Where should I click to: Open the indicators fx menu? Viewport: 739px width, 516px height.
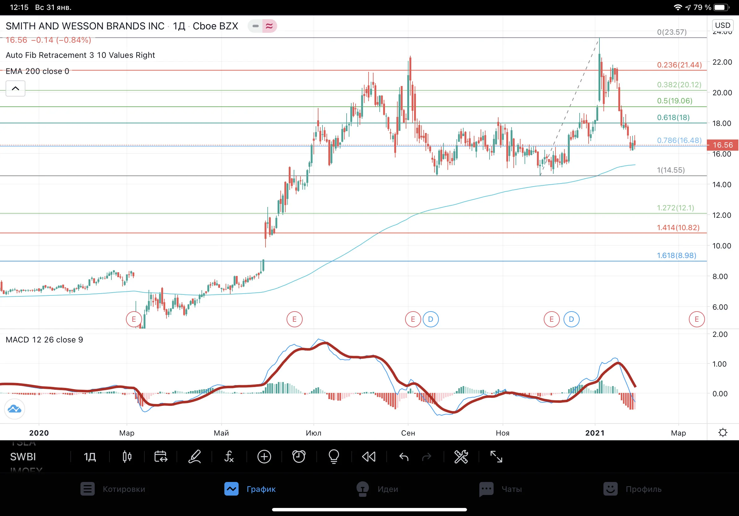point(229,457)
